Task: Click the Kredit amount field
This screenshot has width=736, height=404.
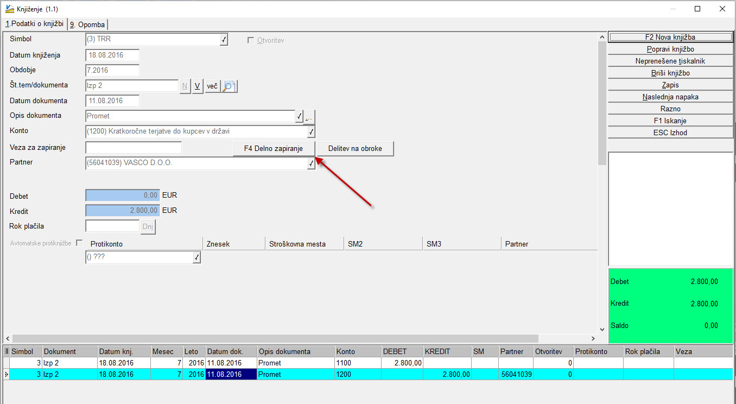Action: tap(123, 210)
